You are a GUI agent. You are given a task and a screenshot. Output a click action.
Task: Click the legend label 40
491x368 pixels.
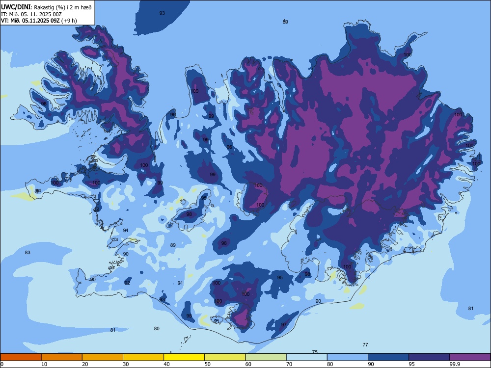click(166, 364)
